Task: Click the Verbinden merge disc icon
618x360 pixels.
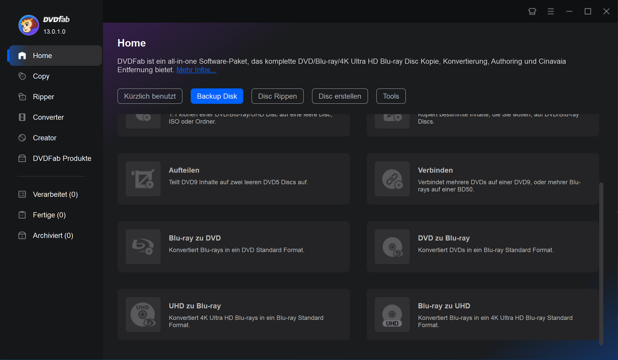Action: [x=392, y=179]
